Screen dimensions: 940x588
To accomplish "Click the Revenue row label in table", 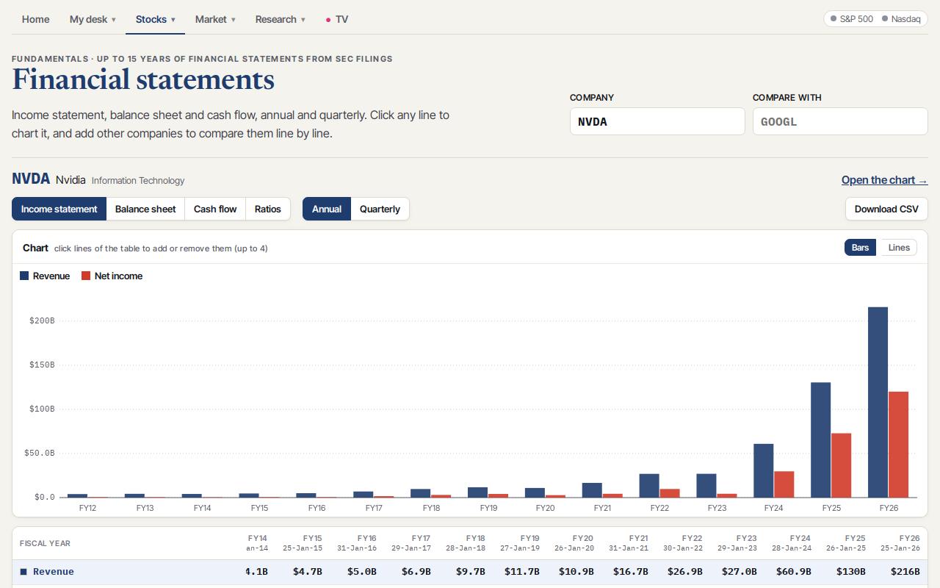I will (54, 572).
